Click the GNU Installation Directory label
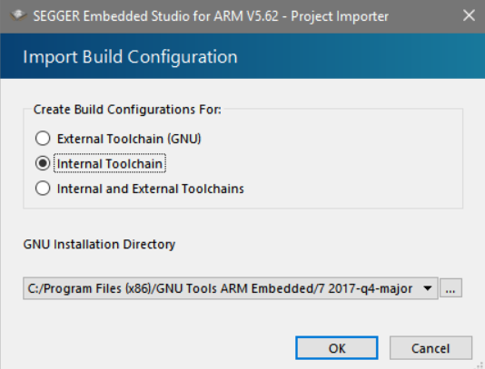 click(x=99, y=244)
